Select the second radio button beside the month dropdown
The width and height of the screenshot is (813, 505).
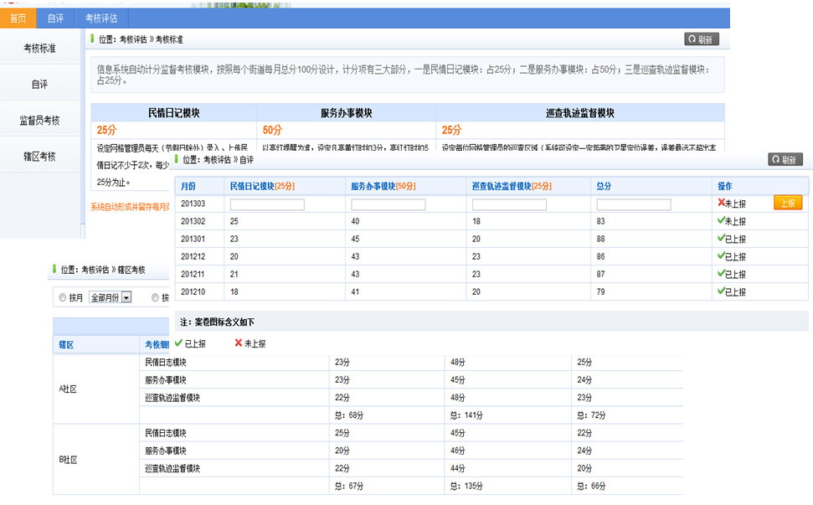156,297
